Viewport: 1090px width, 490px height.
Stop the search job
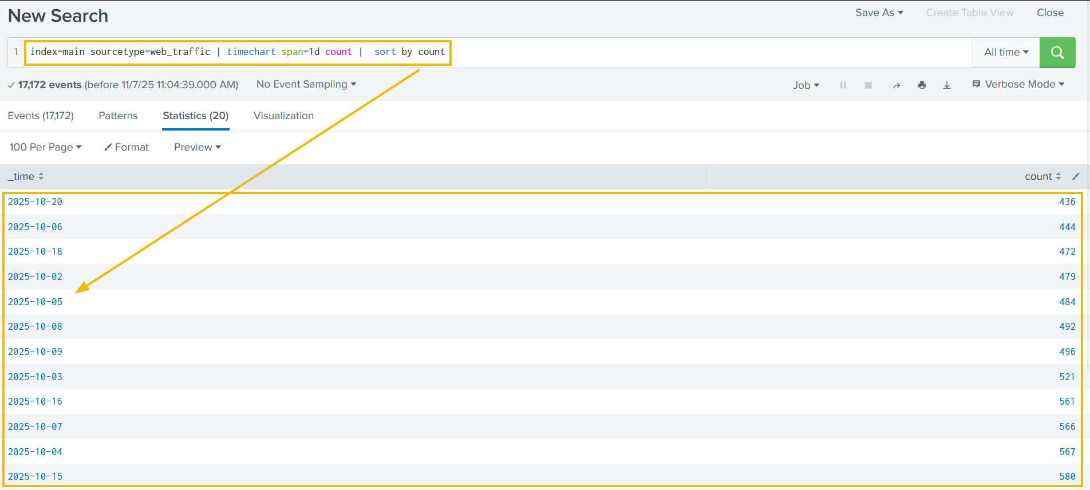pos(868,85)
